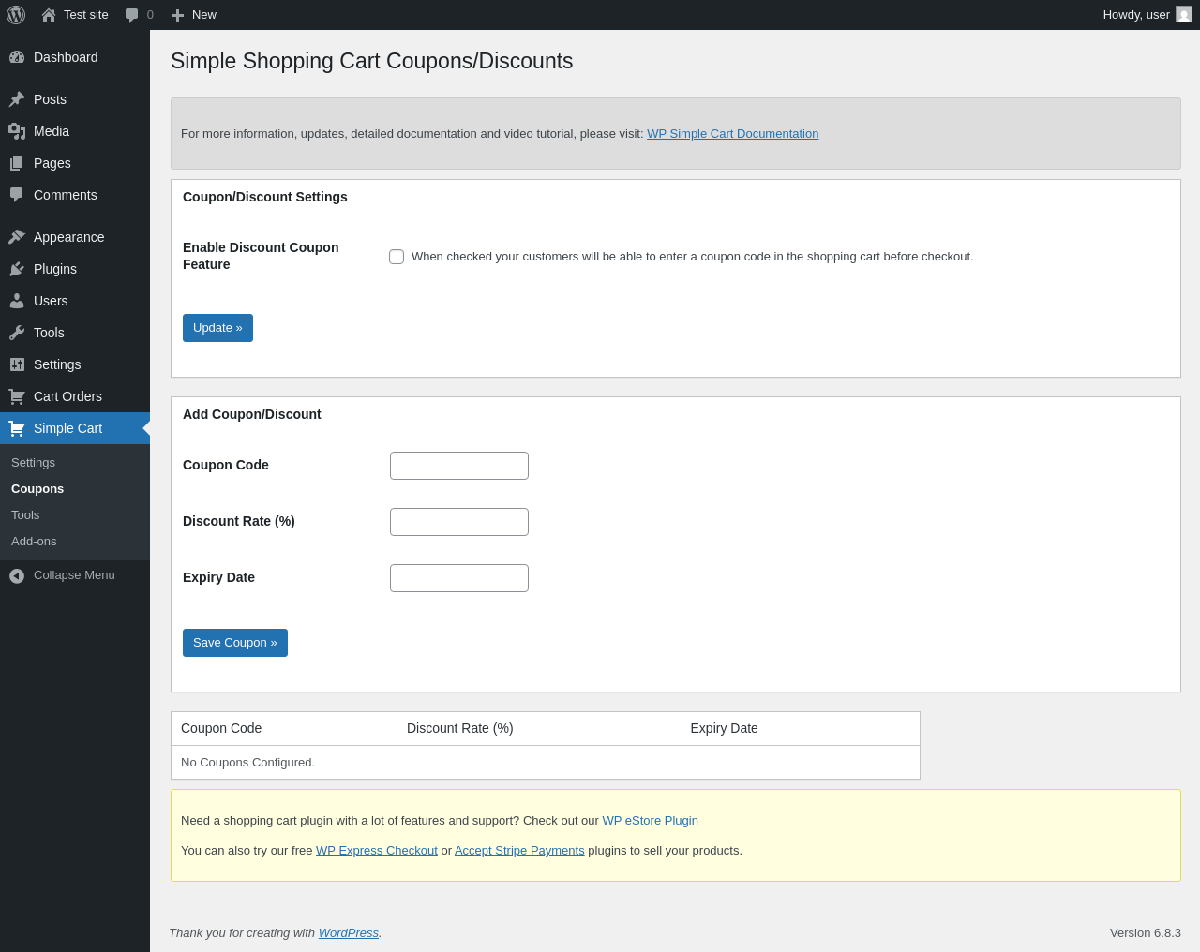Open the Simple Cart Settings submenu
This screenshot has height=952, width=1200.
click(33, 463)
